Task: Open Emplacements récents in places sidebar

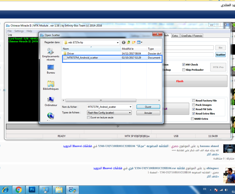Action: pos(51,54)
